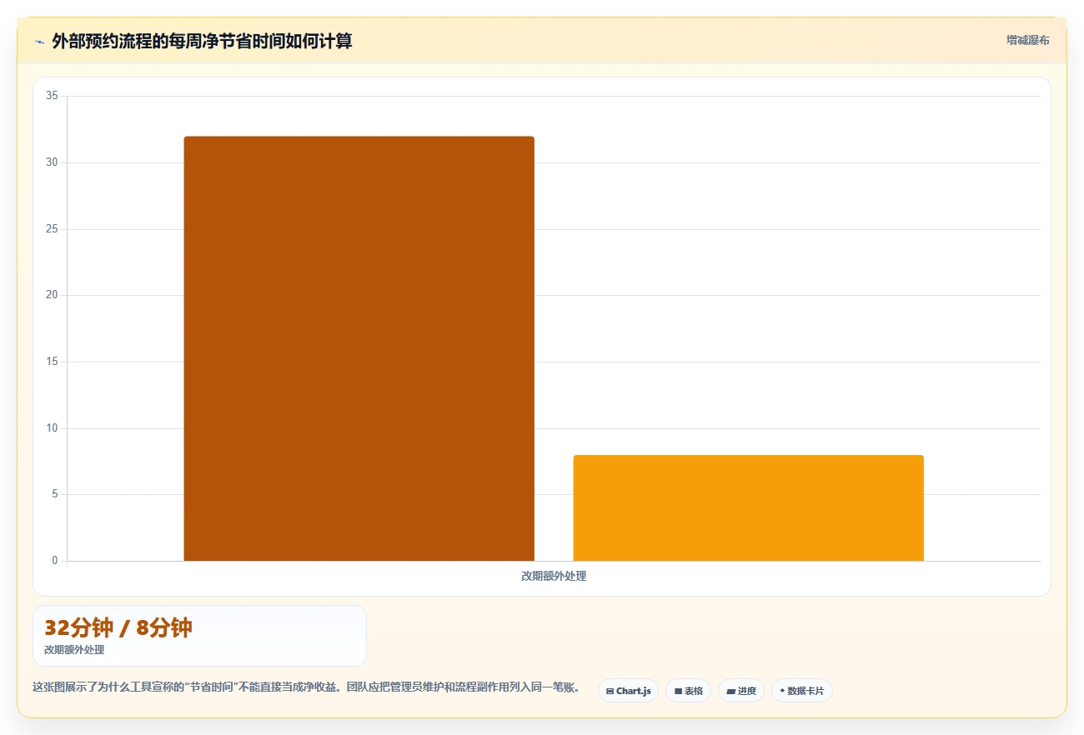
Task: Click the dark orange 32 bar
Action: point(359,348)
